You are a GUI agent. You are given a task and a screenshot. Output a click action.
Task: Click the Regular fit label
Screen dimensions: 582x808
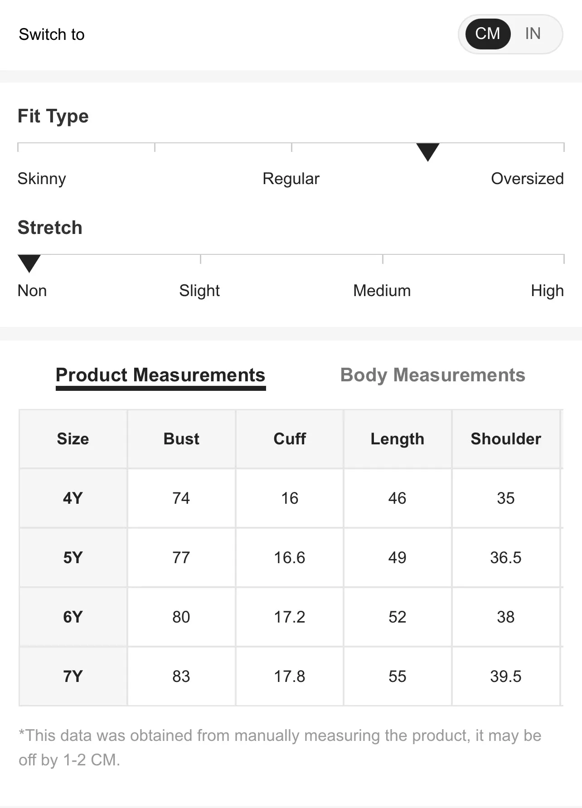(x=291, y=179)
